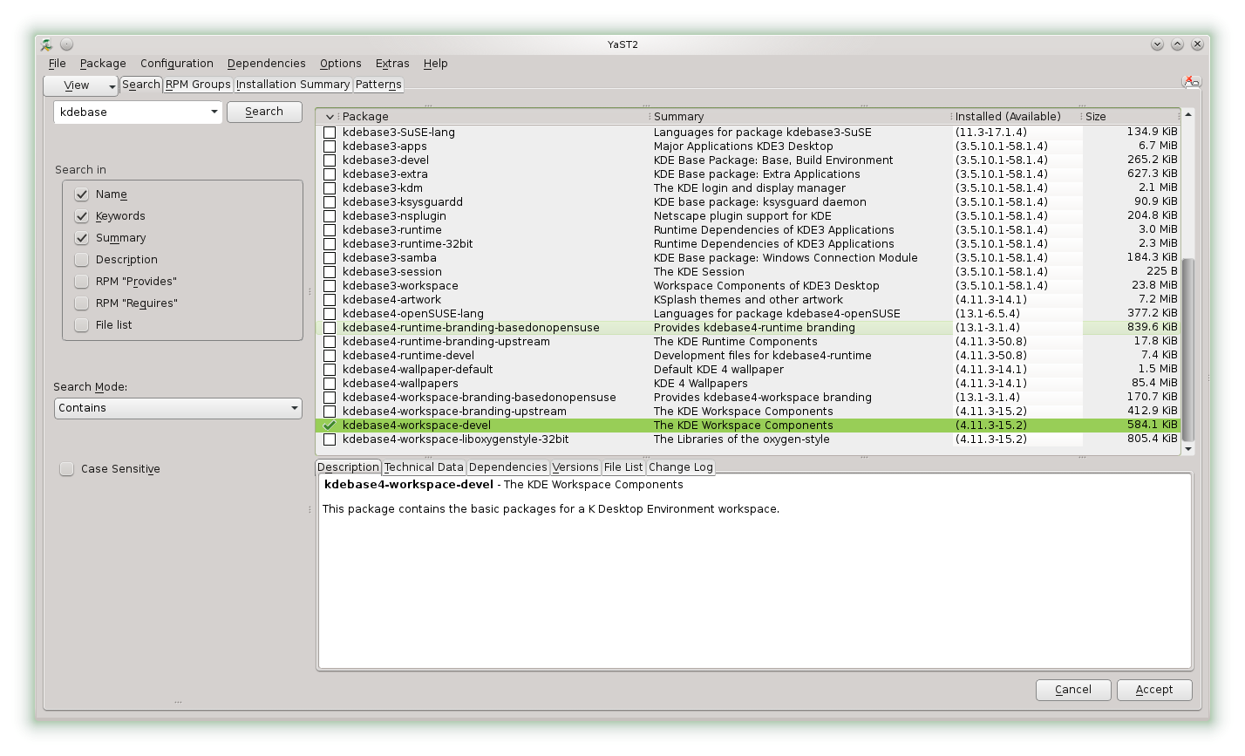Toggle status icon for kdebase3-ksysguardd
Image resolution: width=1245 pixels, height=756 pixels.
pos(330,202)
